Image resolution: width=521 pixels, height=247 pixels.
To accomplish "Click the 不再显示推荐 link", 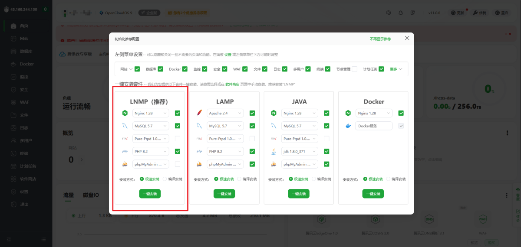I will click(x=380, y=39).
